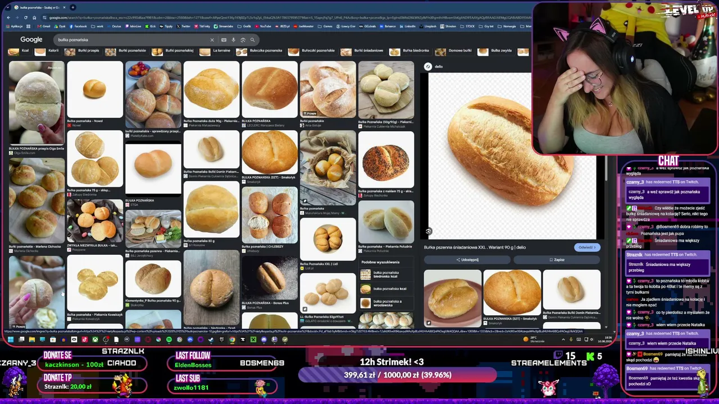Click the Udostępnij share button
Image resolution: width=719 pixels, height=404 pixels.
pyautogui.click(x=467, y=260)
